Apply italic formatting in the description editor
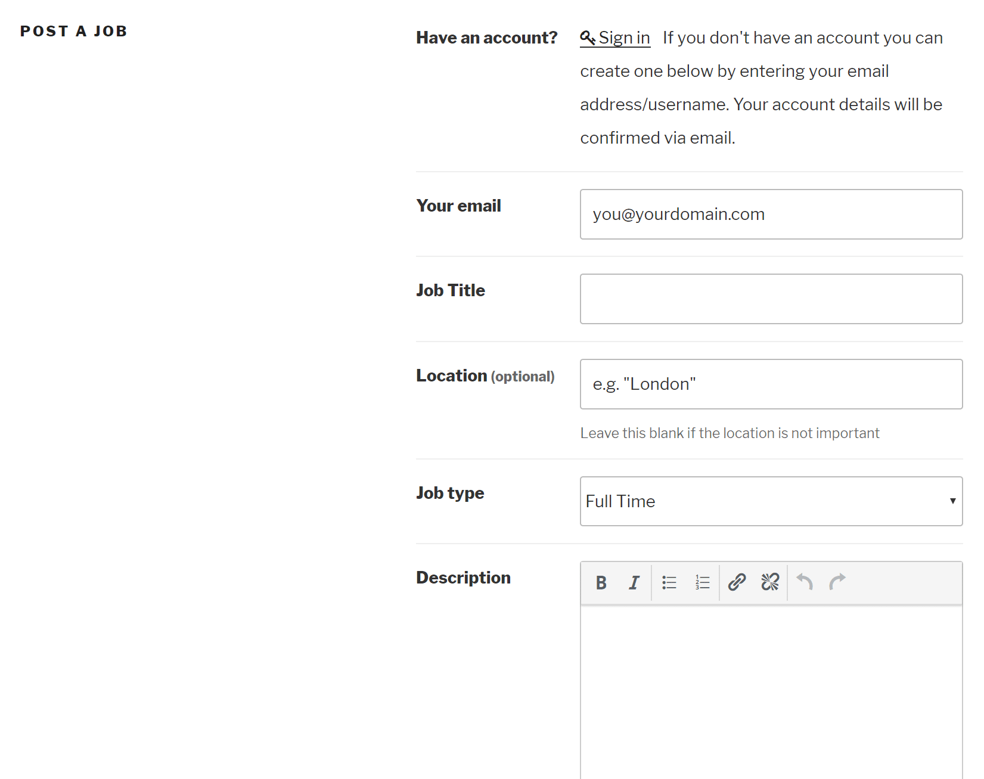The height and width of the screenshot is (779, 984). 634,582
